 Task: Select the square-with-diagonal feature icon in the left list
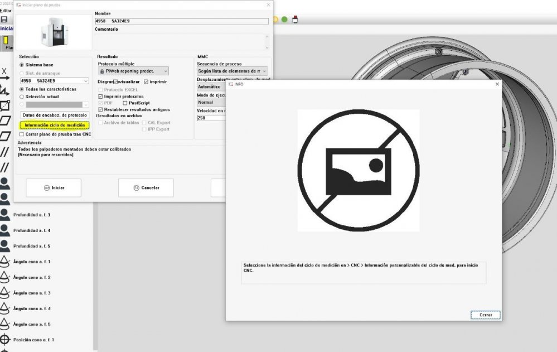click(x=4, y=105)
